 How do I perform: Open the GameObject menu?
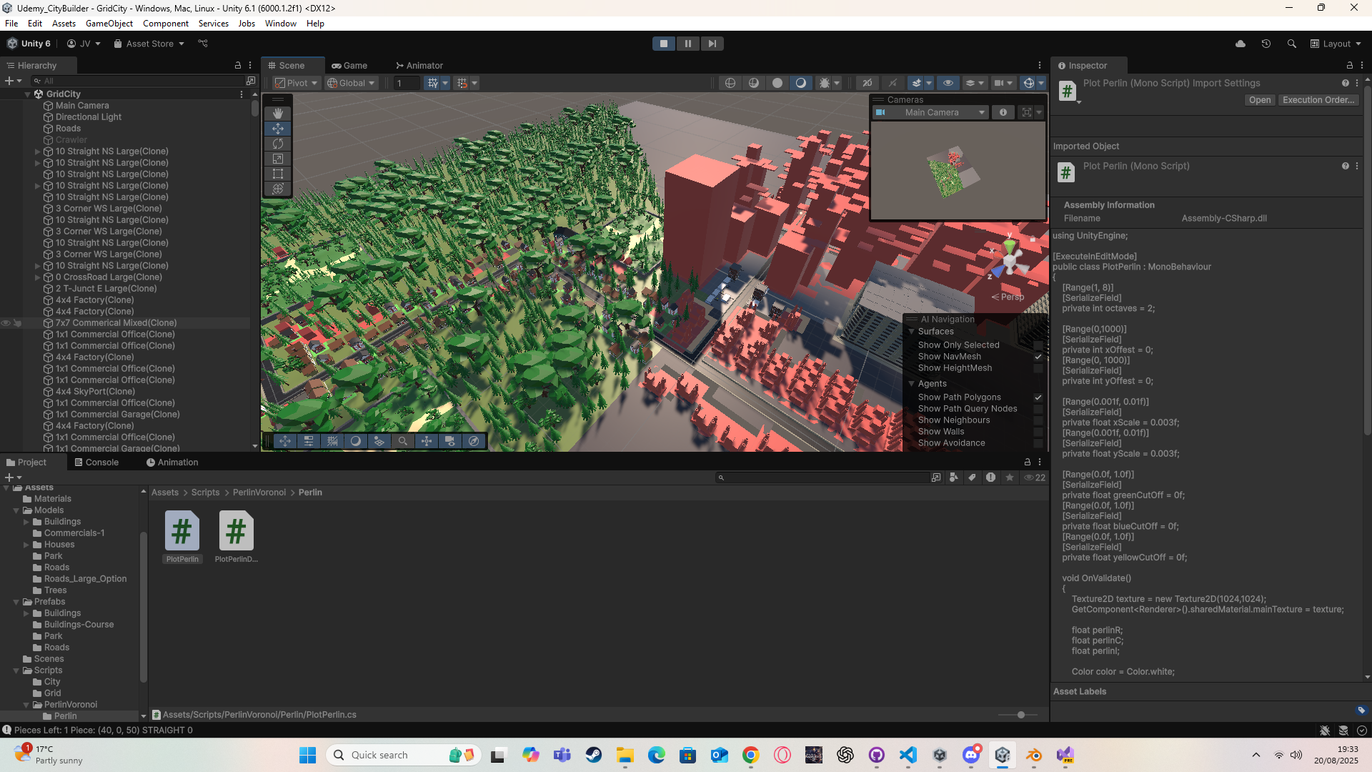(x=109, y=24)
